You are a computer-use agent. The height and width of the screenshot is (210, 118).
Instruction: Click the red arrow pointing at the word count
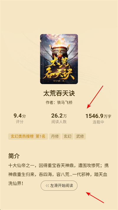tap(95, 97)
